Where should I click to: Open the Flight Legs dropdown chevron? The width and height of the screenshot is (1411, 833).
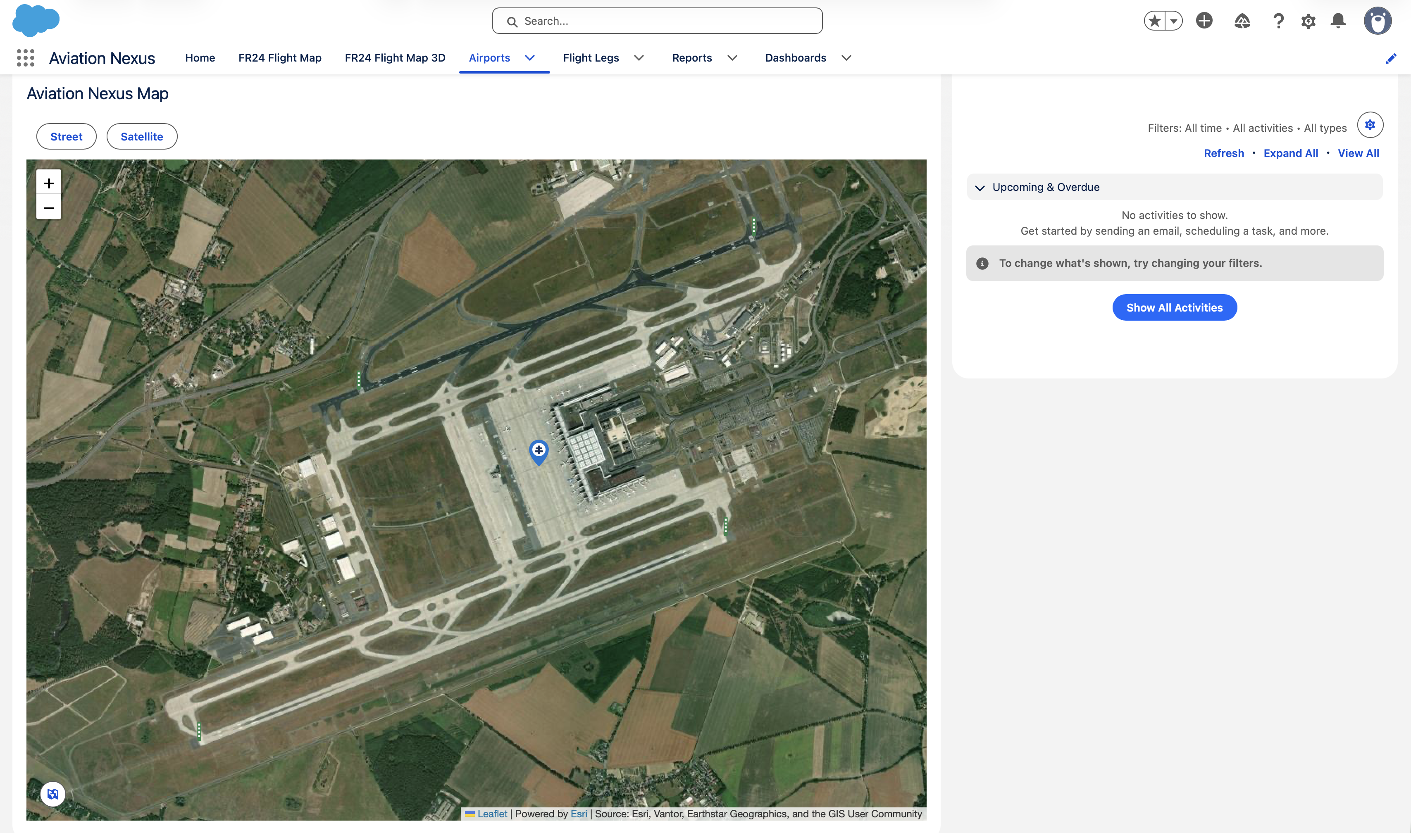pos(639,58)
